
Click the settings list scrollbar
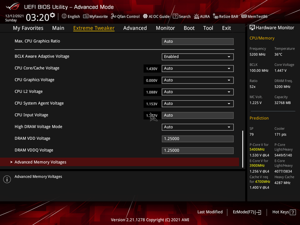[x=243, y=149]
